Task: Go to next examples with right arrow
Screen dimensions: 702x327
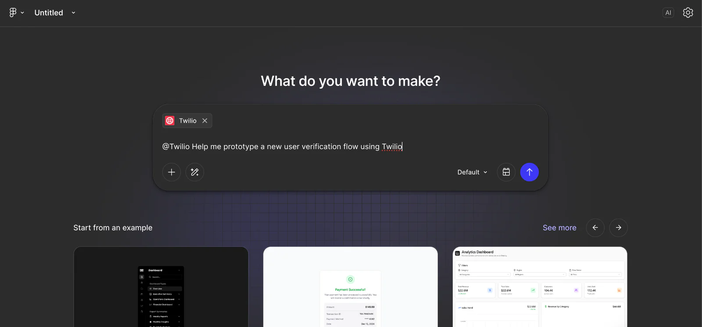Action: coord(619,228)
